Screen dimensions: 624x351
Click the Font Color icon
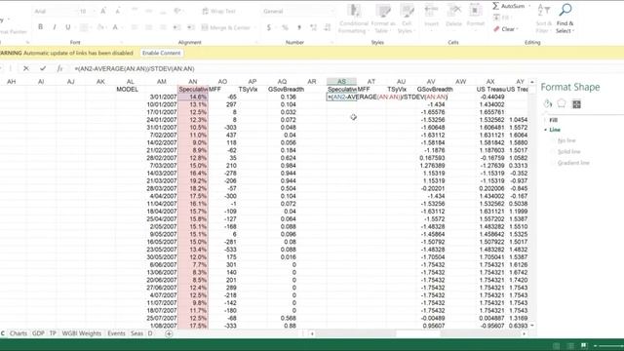click(115, 27)
